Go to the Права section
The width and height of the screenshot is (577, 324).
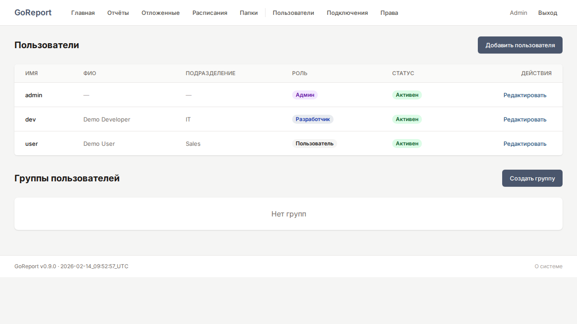point(389,13)
